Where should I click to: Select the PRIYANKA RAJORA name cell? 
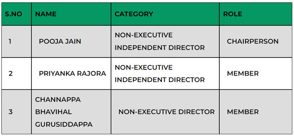click(x=71, y=74)
